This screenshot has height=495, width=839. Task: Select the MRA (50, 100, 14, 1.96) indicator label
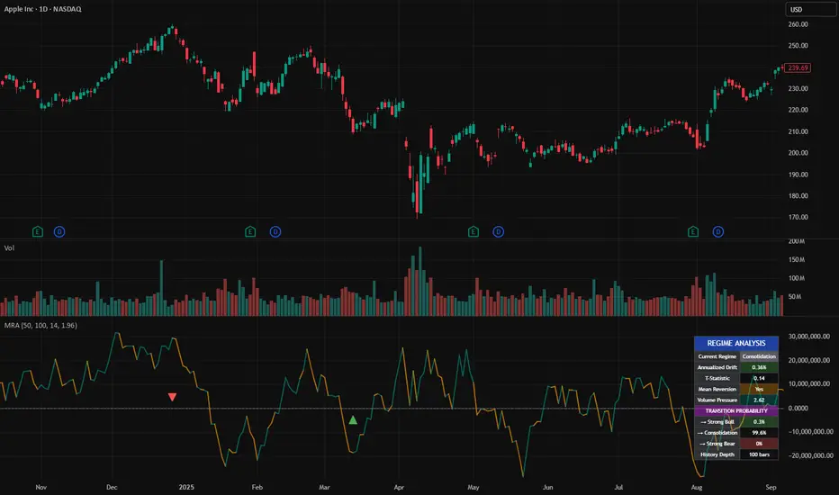[41, 326]
